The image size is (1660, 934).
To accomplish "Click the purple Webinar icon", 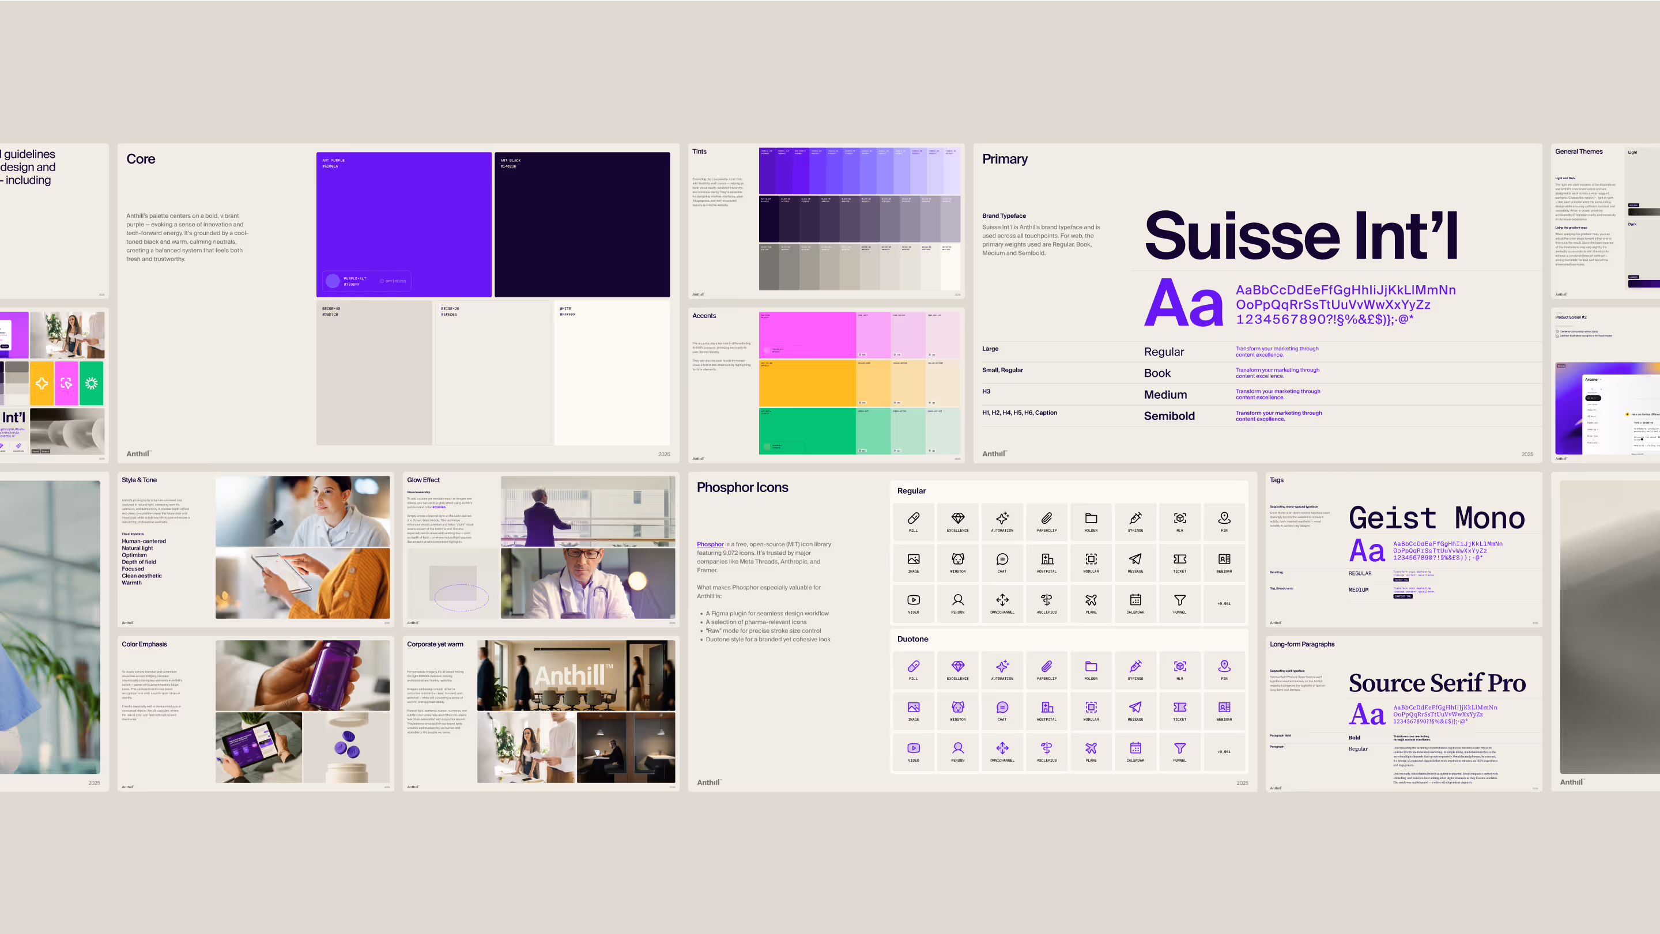I will 1224,707.
